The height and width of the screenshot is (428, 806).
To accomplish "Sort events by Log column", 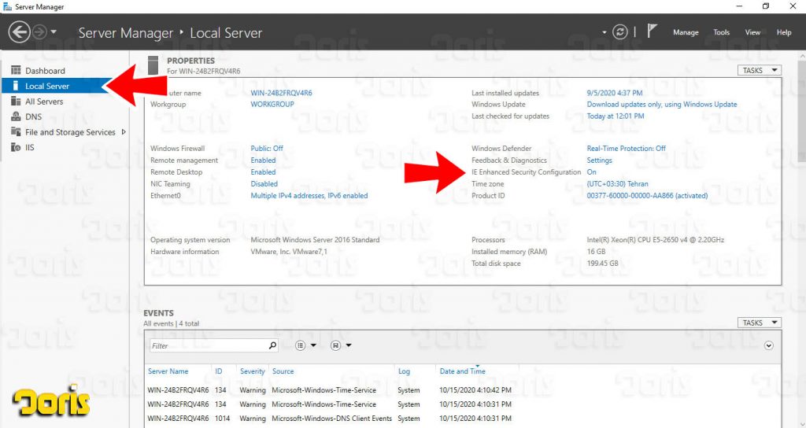I will coord(404,371).
